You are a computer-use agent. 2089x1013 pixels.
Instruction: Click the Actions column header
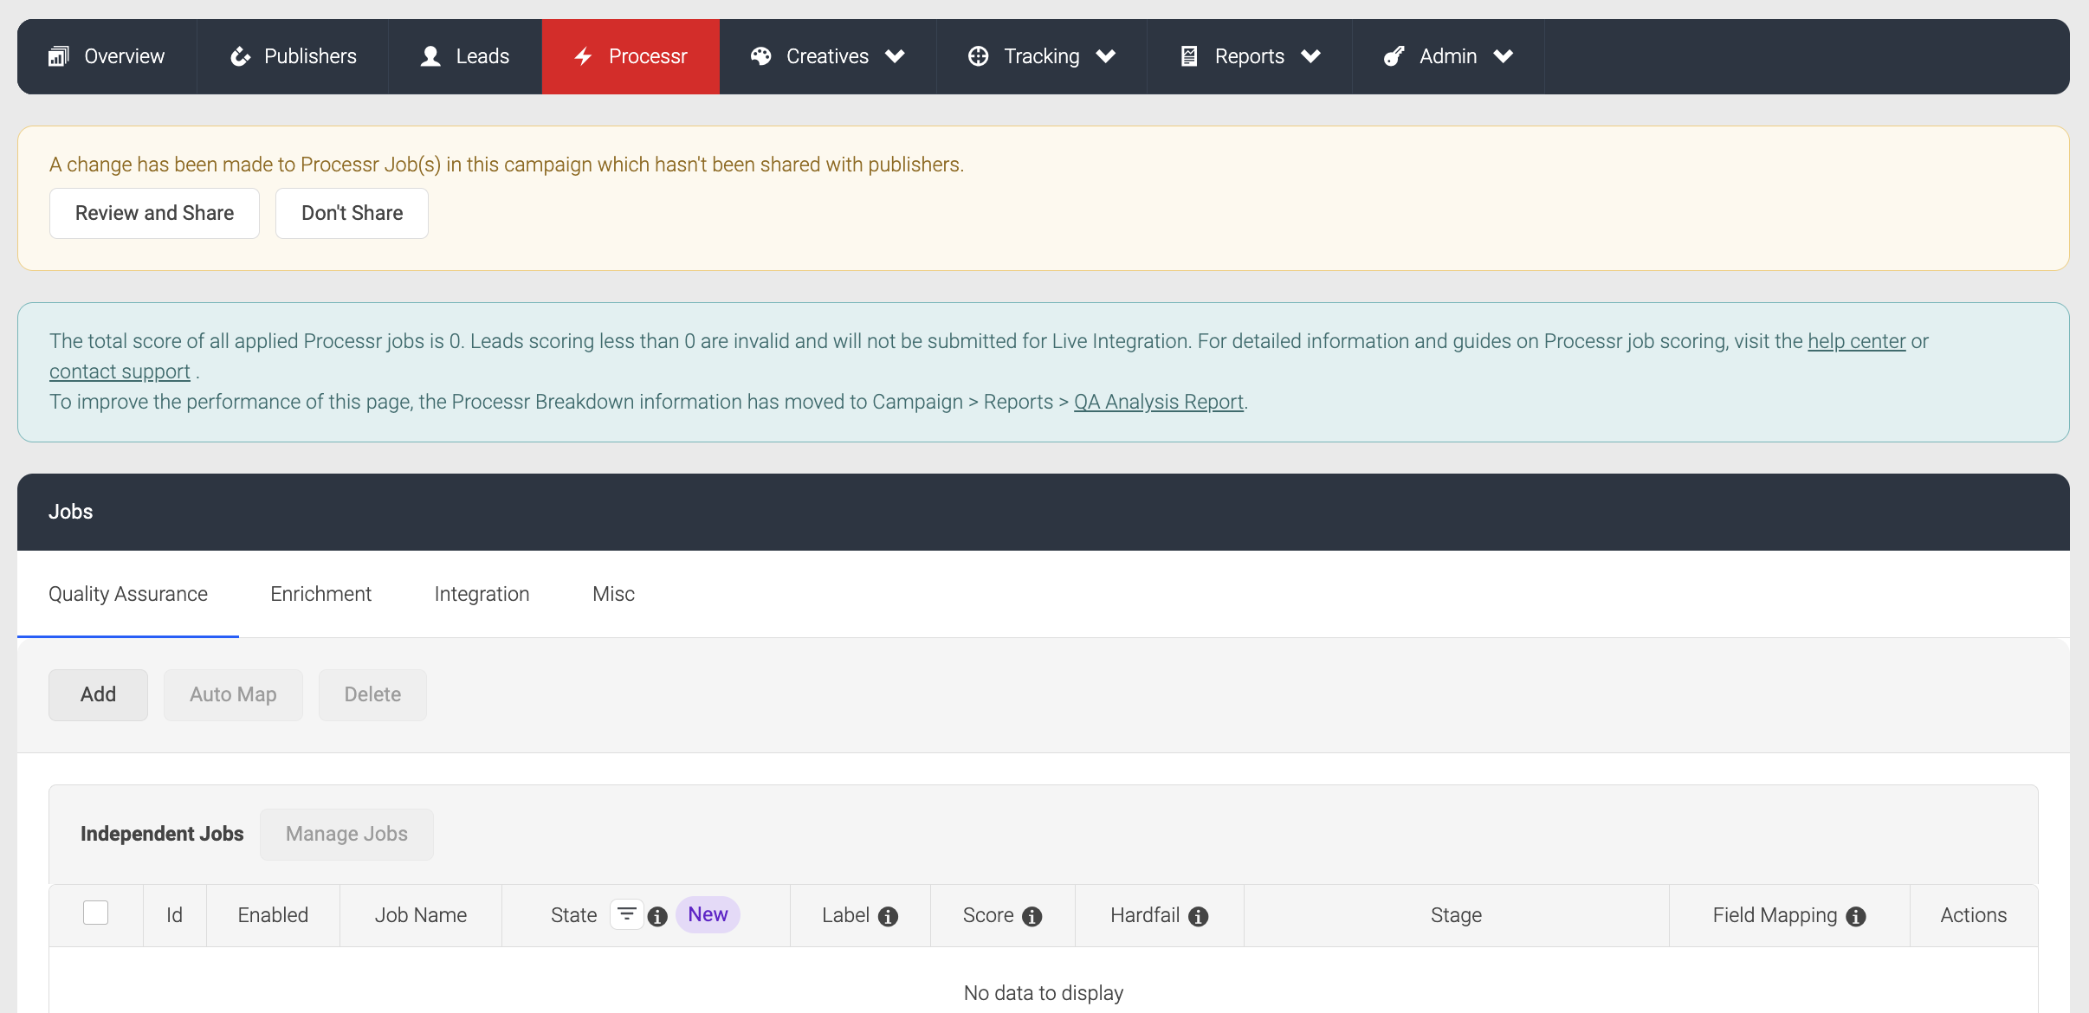coord(1973,915)
